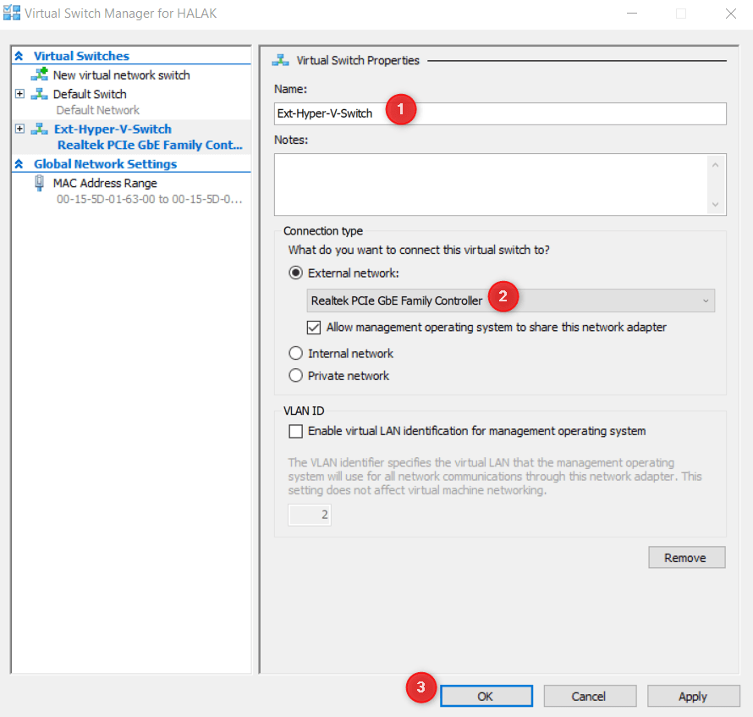This screenshot has width=753, height=717.
Task: Click the Default Switch icon in the sidebar
Action: (41, 93)
